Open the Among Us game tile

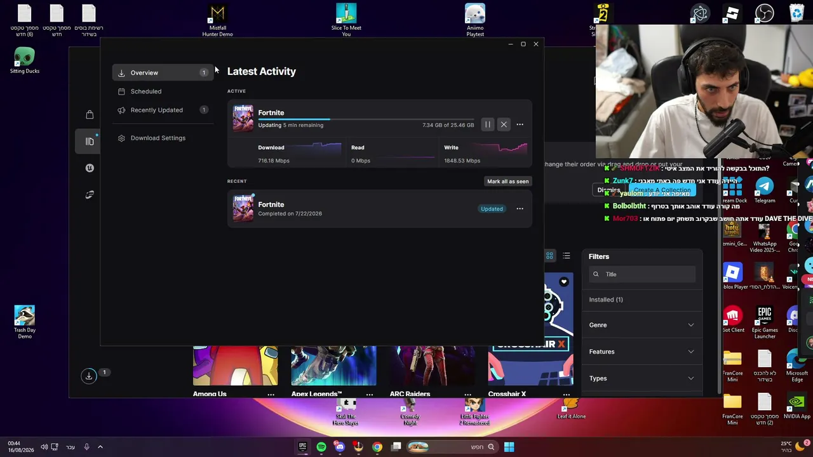click(235, 366)
